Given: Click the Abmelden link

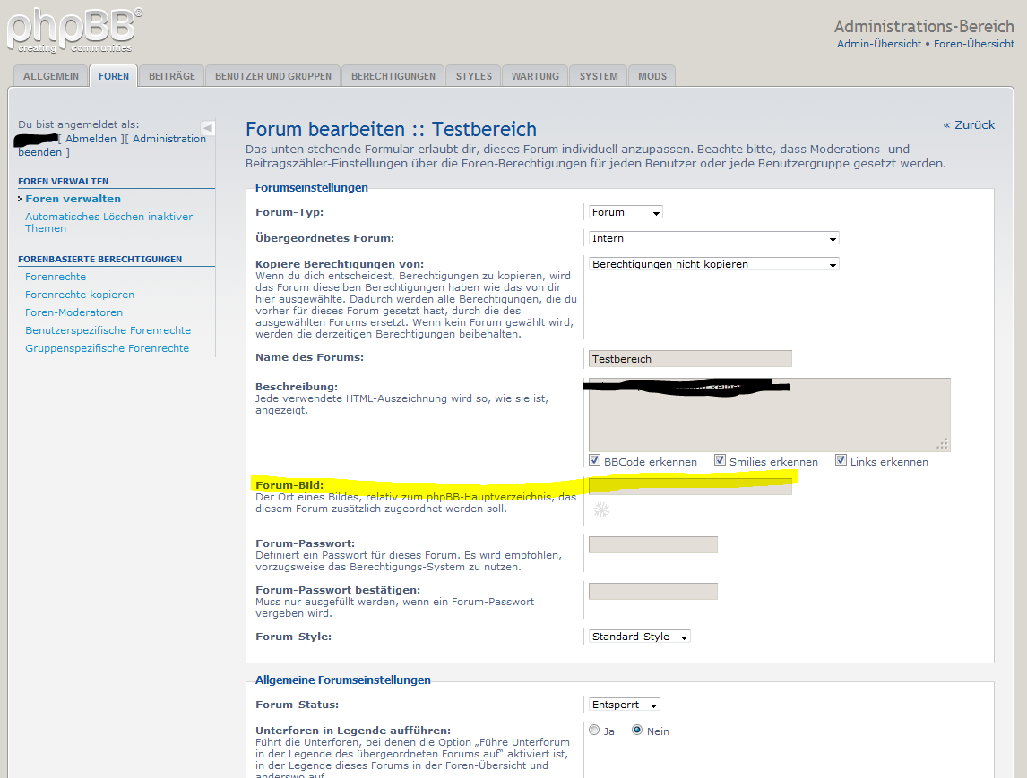Looking at the screenshot, I should [x=91, y=139].
